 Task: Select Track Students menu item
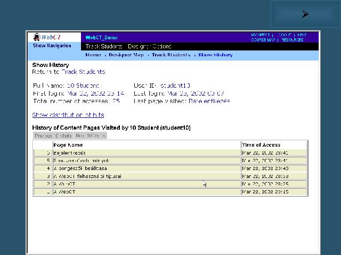104,46
